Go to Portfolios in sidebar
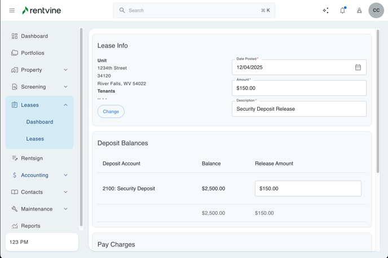This screenshot has width=388, height=258. tap(33, 53)
